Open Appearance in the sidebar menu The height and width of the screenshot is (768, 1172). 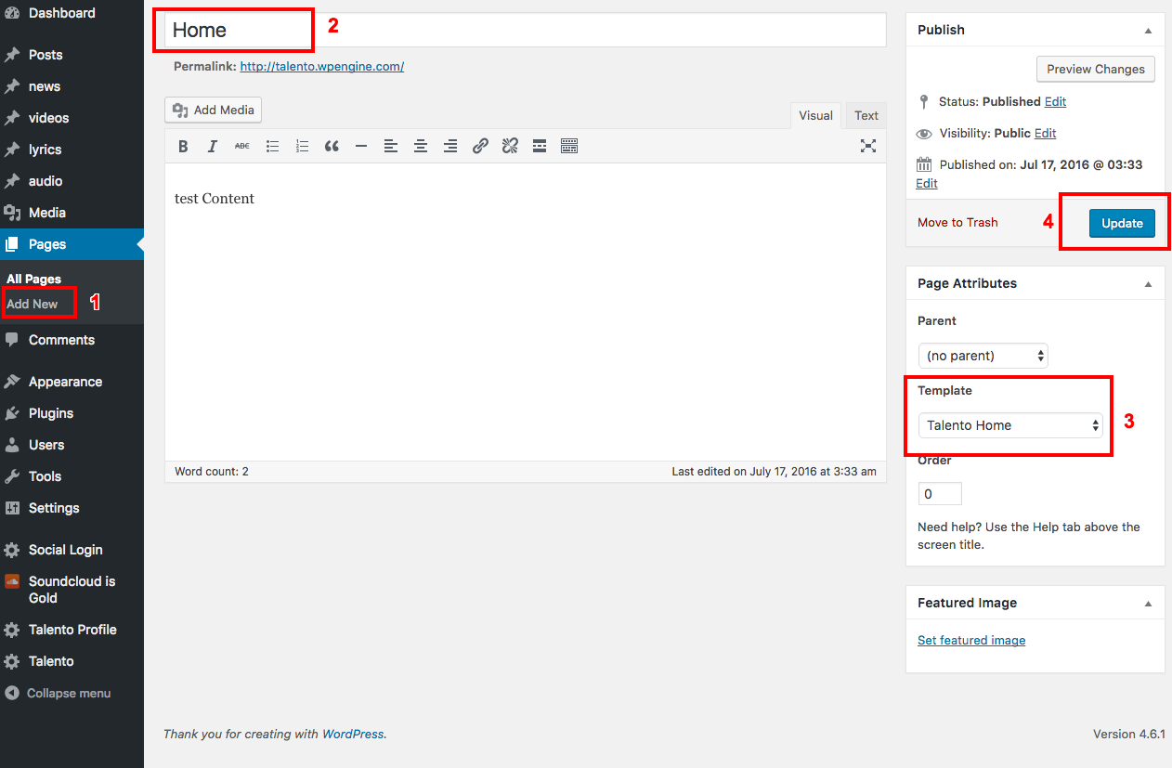[65, 382]
